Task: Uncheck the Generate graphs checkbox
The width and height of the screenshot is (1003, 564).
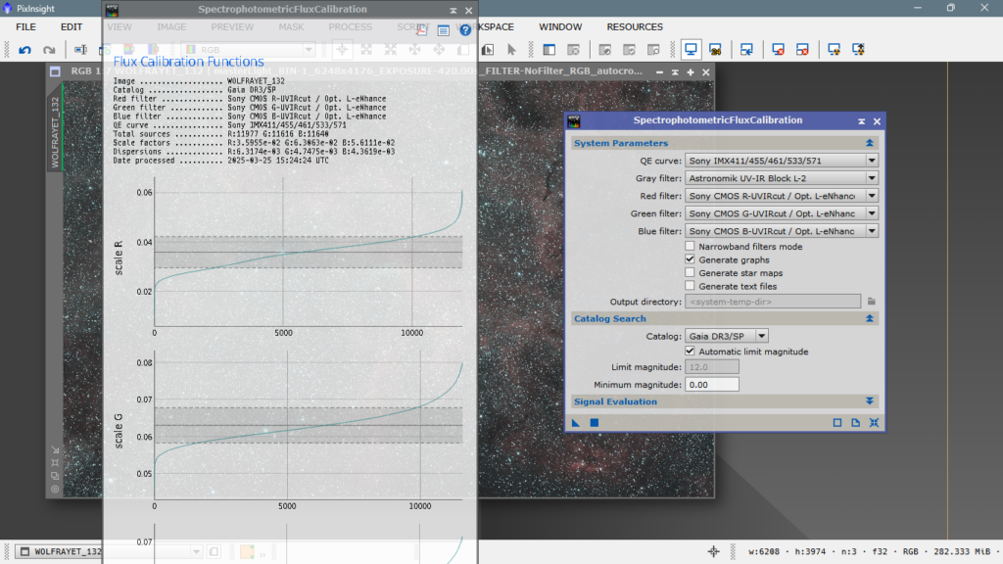Action: point(690,259)
